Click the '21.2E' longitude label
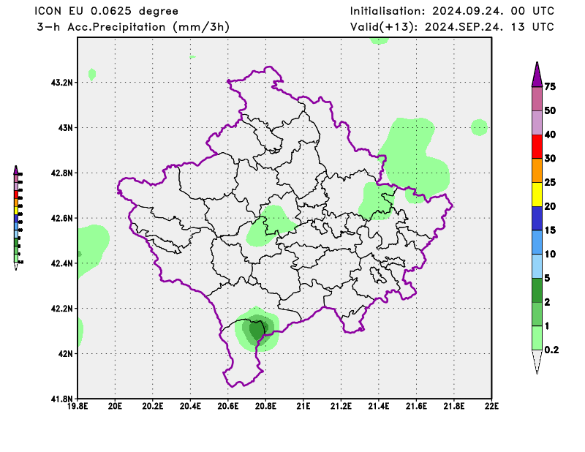This screenshot has width=585, height=452. click(x=341, y=406)
